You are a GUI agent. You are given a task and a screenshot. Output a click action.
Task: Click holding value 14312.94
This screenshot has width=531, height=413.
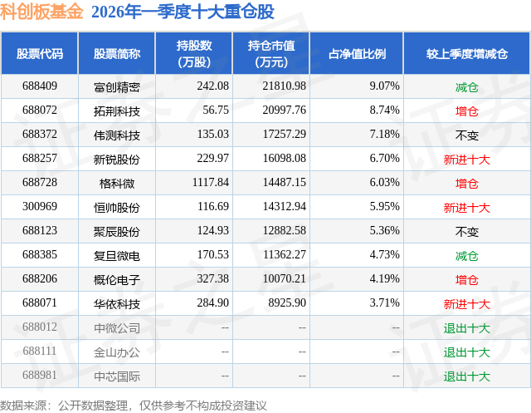click(285, 206)
